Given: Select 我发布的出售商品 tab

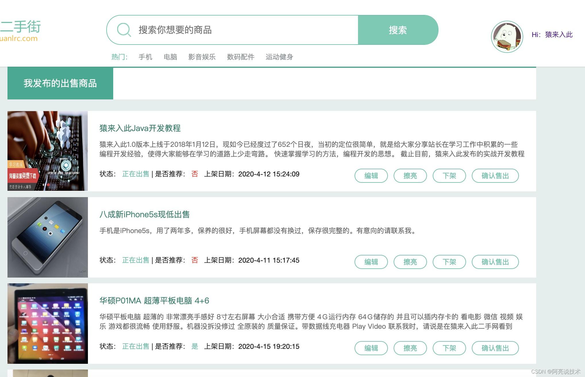Looking at the screenshot, I should (x=60, y=83).
